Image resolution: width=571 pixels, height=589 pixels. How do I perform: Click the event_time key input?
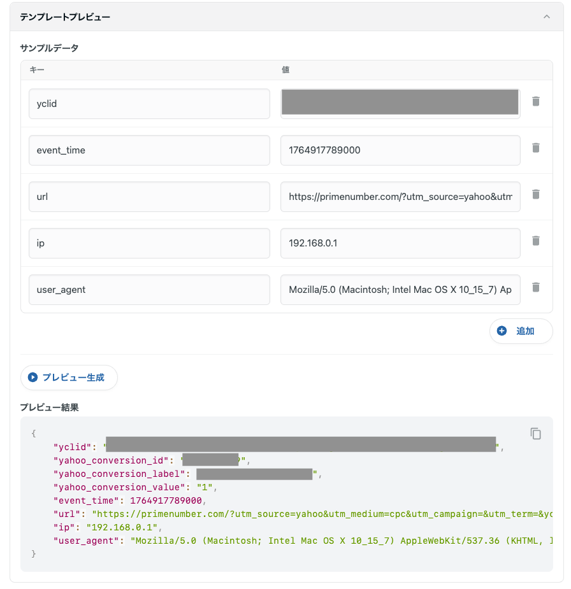[x=149, y=150]
